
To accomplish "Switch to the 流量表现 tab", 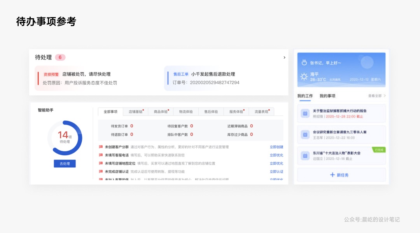I will (261, 112).
